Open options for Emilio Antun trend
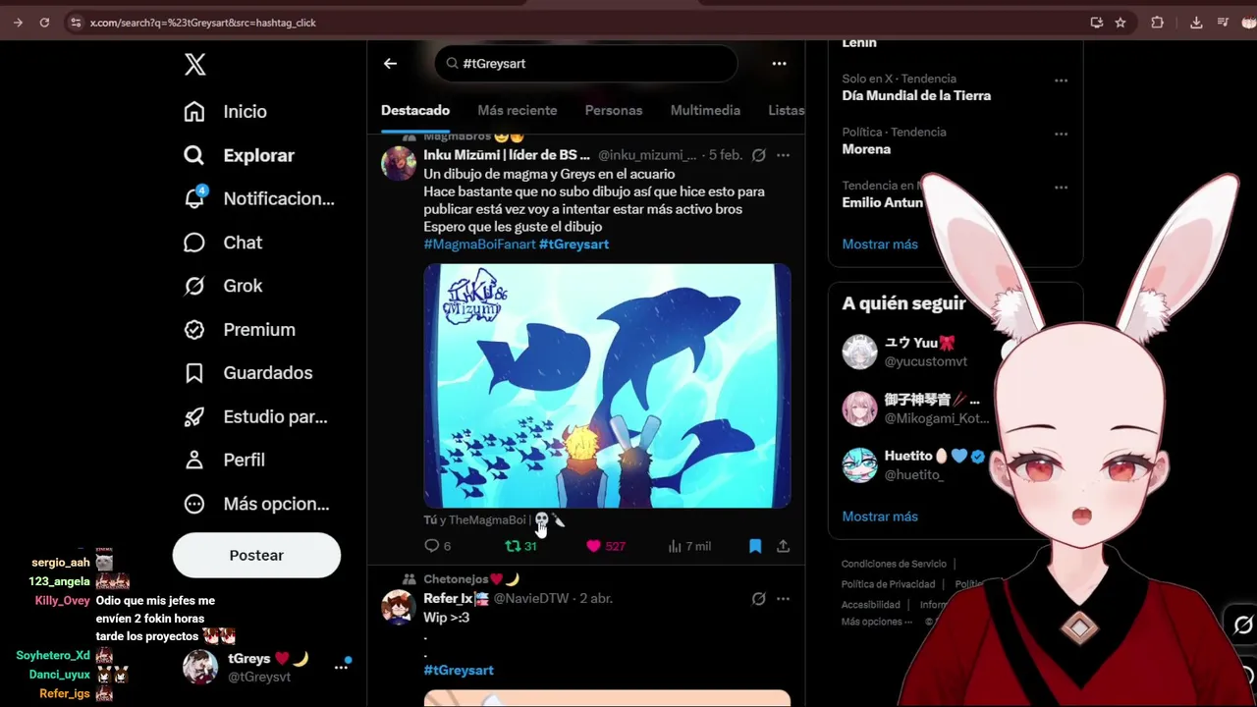This screenshot has height=707, width=1257. 1061,187
